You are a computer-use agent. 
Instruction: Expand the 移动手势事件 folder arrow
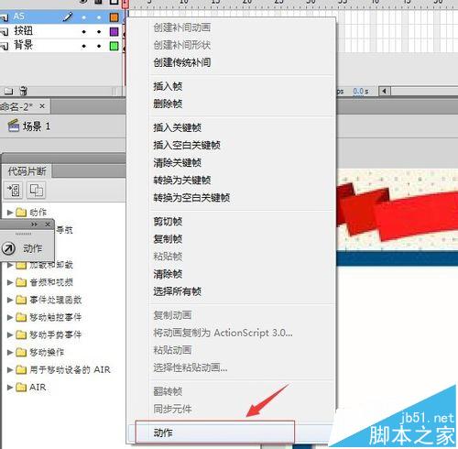(x=10, y=334)
